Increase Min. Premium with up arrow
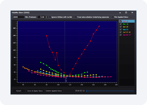Screen dimensions: 147x105 click(x=46, y=16)
